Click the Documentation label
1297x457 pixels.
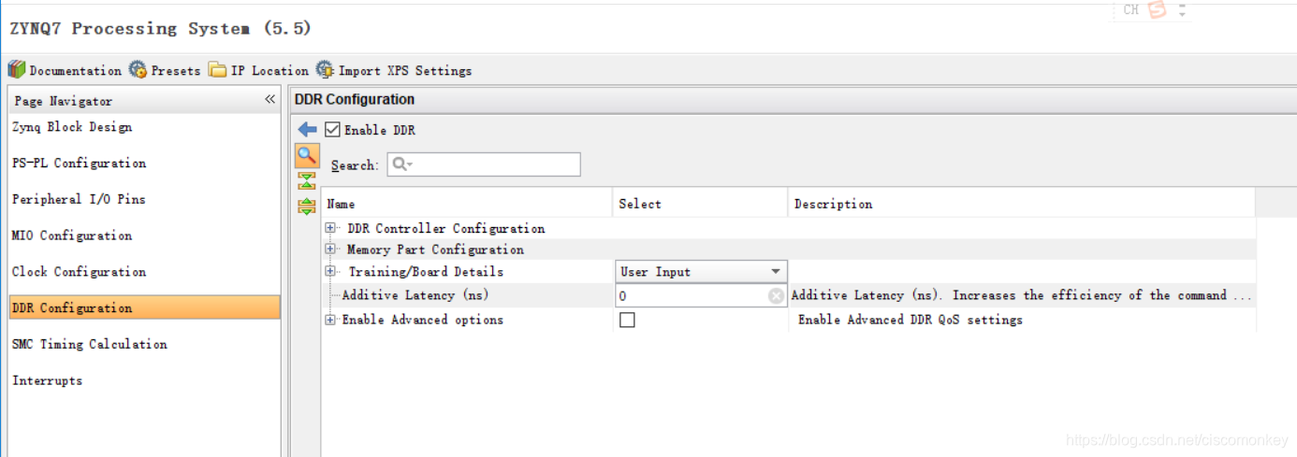click(76, 70)
